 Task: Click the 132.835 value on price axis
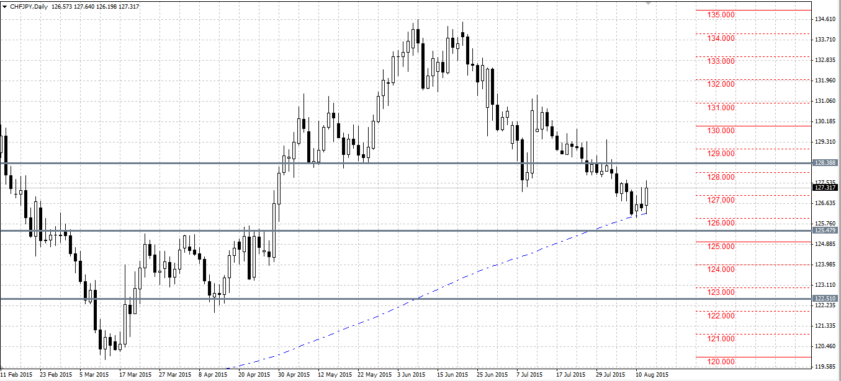(x=825, y=60)
